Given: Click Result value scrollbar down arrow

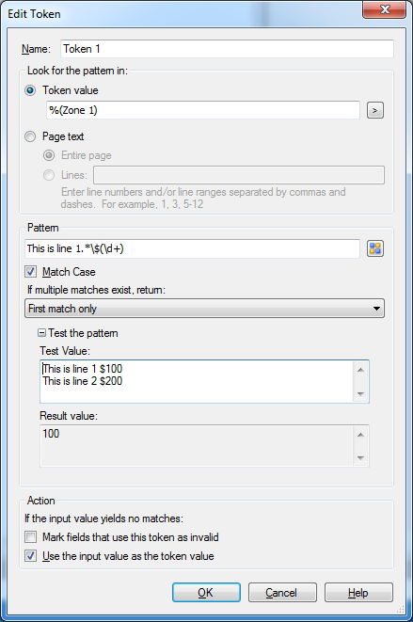Looking at the screenshot, I should pyautogui.click(x=360, y=457).
